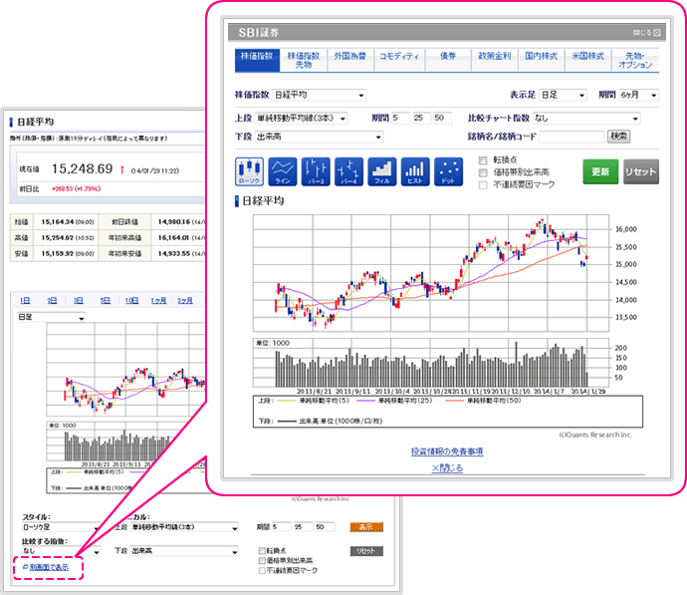
Task: Focus the 銘柄名/銘柄コード input field
Action: point(572,137)
